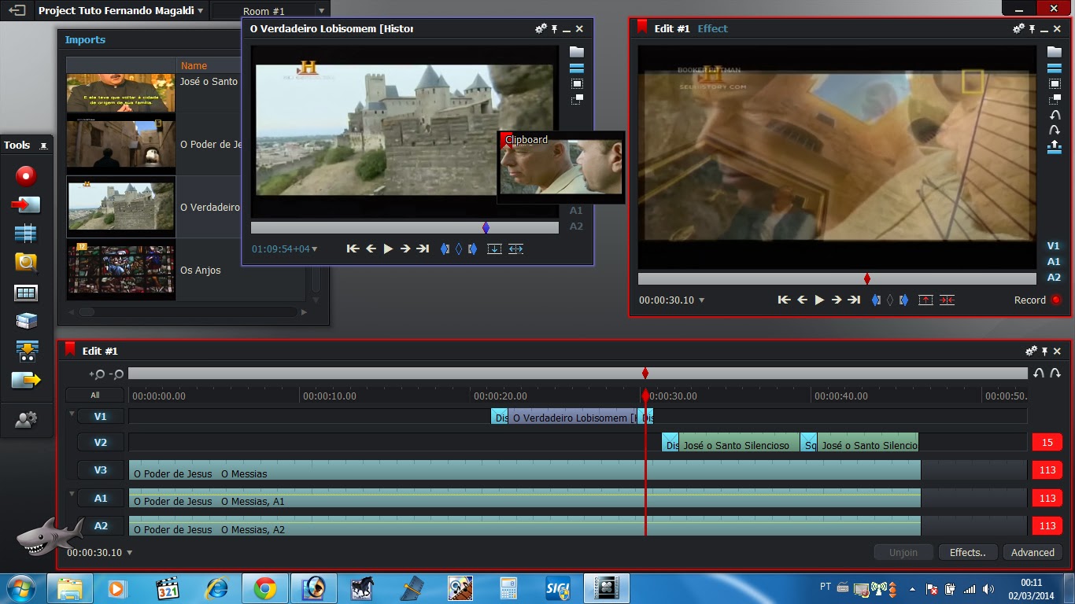Click the folder icon in the source viewer

click(577, 52)
